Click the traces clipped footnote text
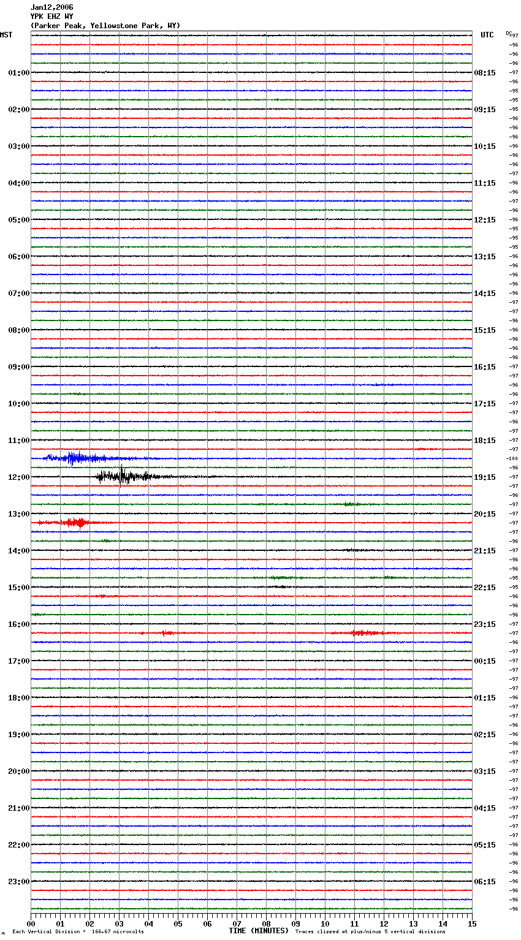 pos(370,932)
